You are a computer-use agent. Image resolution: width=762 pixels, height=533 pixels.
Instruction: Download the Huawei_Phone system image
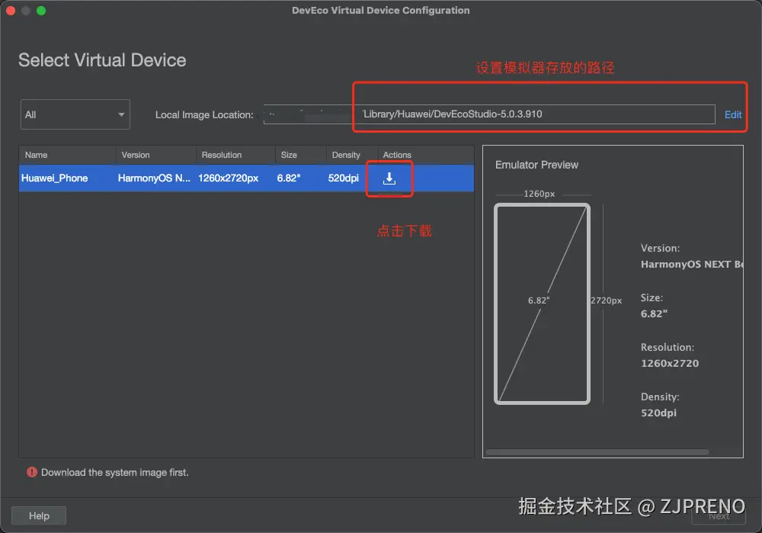389,178
